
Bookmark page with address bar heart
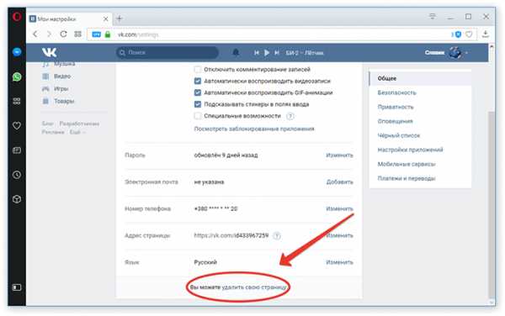pyautogui.click(x=470, y=34)
